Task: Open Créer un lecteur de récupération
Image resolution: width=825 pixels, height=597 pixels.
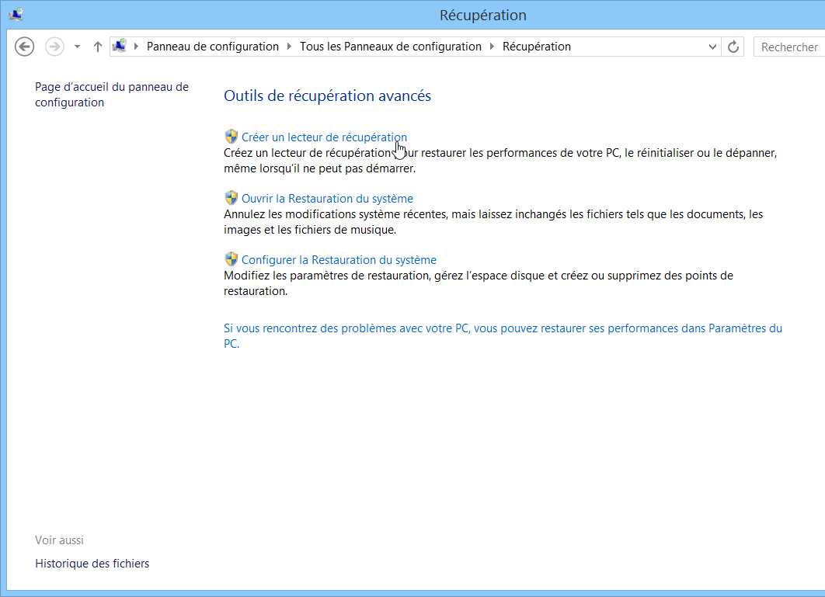Action: click(324, 137)
